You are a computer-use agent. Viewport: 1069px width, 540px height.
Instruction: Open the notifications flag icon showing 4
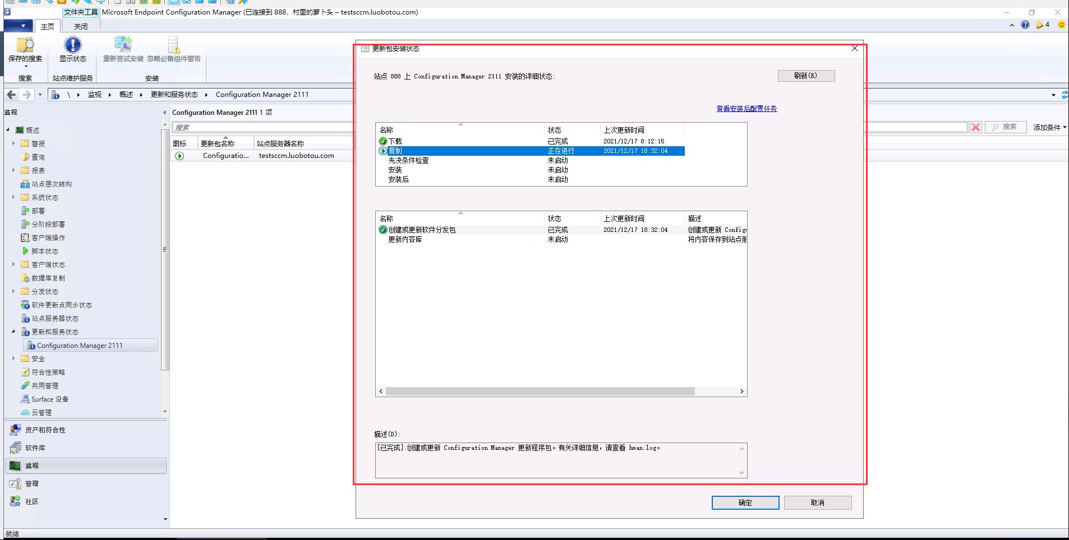pyautogui.click(x=1043, y=25)
